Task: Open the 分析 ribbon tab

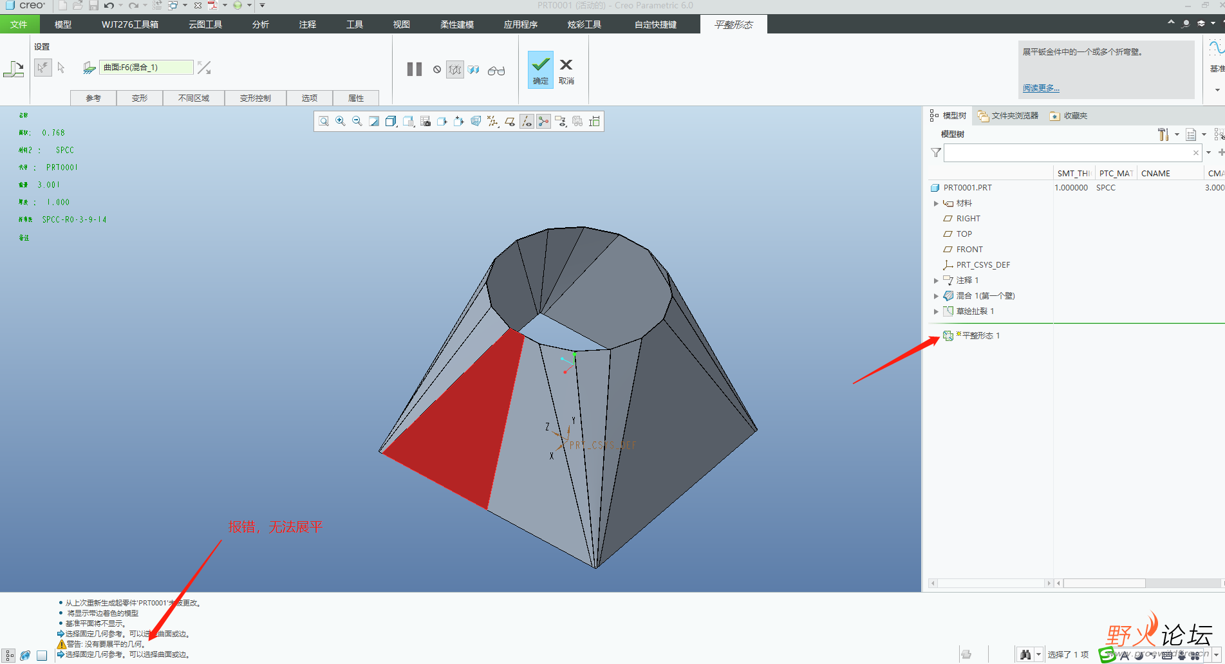Action: pos(261,24)
